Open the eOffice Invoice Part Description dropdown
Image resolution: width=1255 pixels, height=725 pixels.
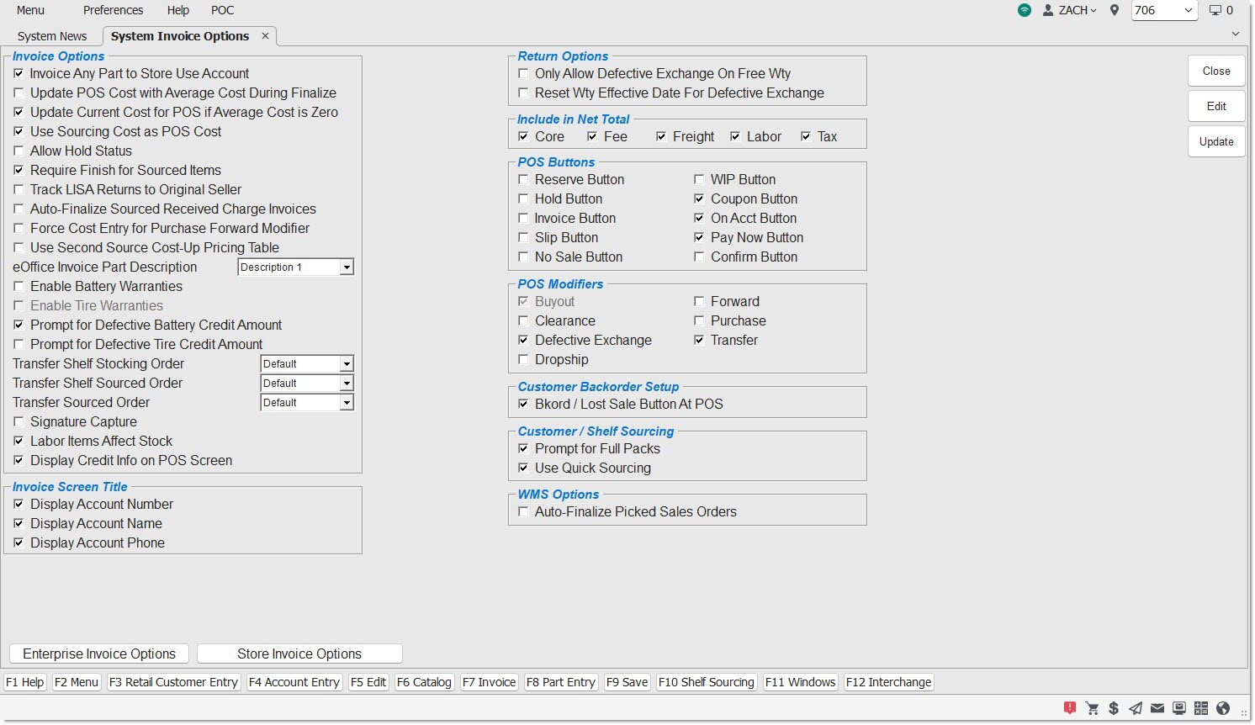(x=346, y=267)
